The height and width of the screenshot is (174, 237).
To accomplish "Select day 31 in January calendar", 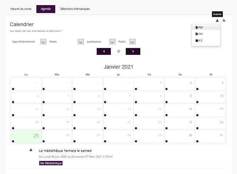I will click(211, 136).
